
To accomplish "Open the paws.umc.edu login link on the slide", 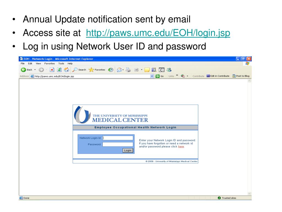I will point(158,33).
